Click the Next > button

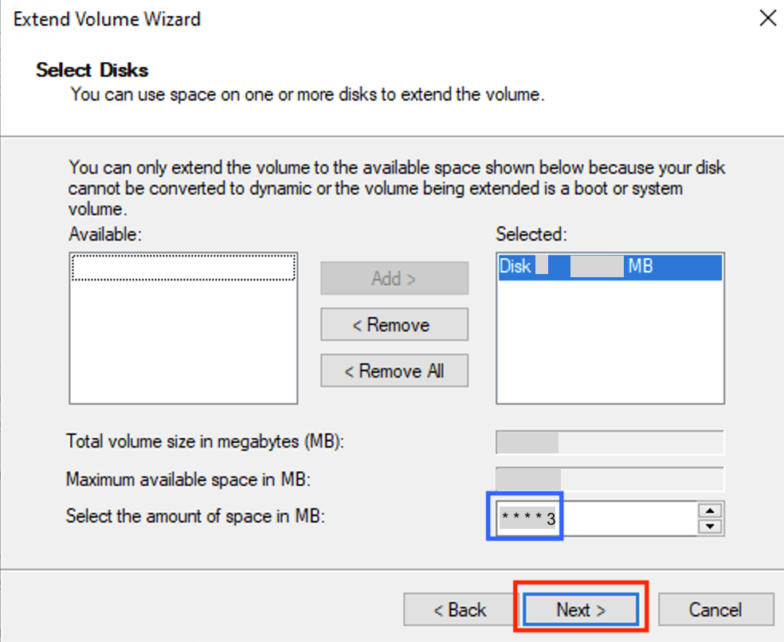[581, 610]
